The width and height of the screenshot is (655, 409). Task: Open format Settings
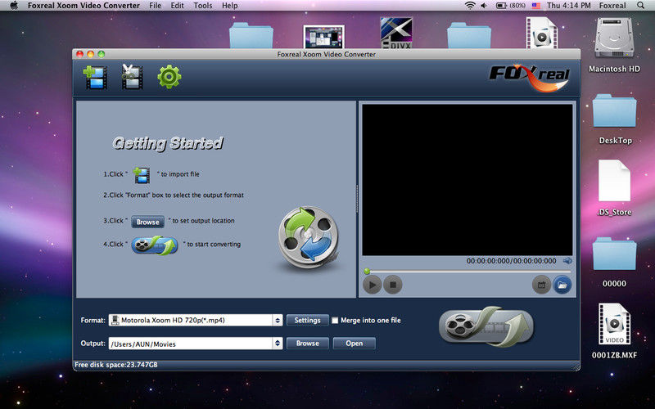pyautogui.click(x=308, y=320)
